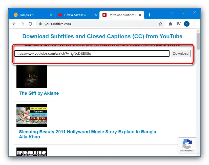Open the page heading link Download Subtitles and Closed Captions
Screen dimensions: 209x165
click(102, 36)
